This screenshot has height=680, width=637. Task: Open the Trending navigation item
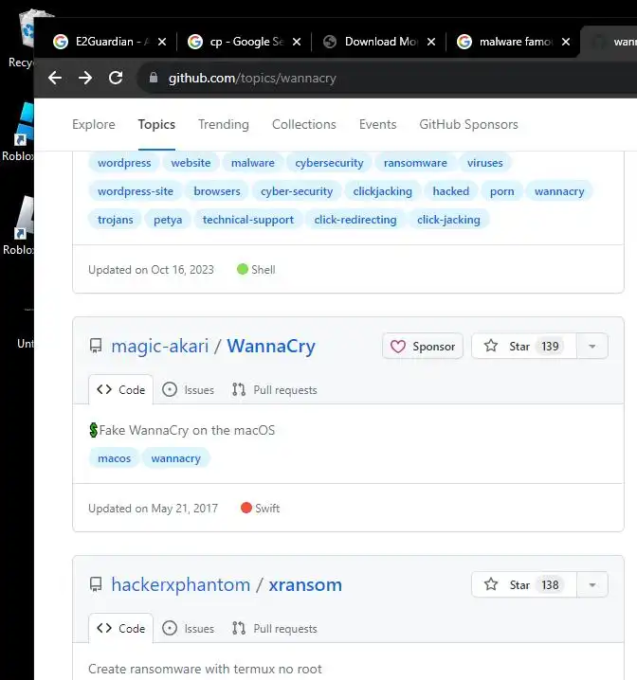(224, 124)
